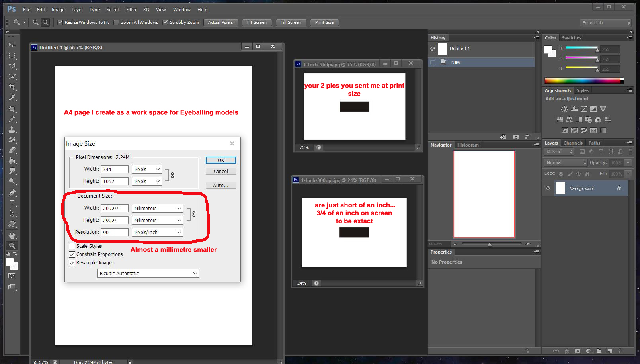This screenshot has height=364, width=640.
Task: Select the Eyedropper tool
Action: pos(12,97)
